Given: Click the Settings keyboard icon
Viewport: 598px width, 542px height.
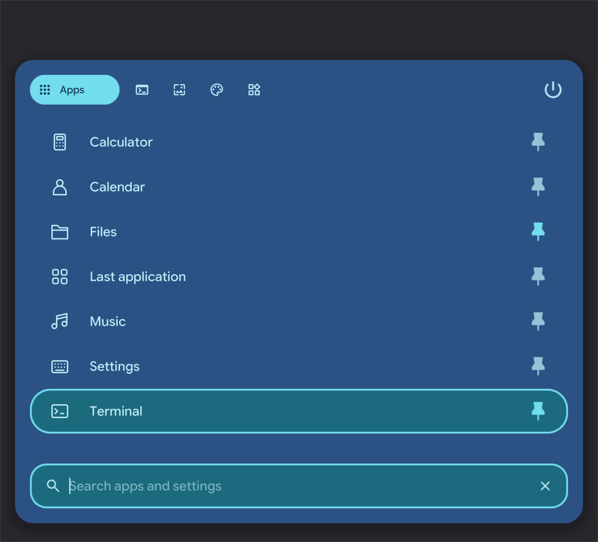Looking at the screenshot, I should pyautogui.click(x=60, y=366).
